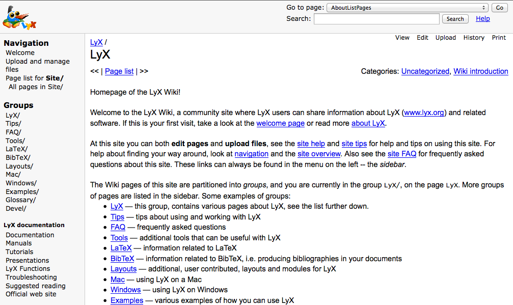Go to next page with >>

tap(144, 71)
